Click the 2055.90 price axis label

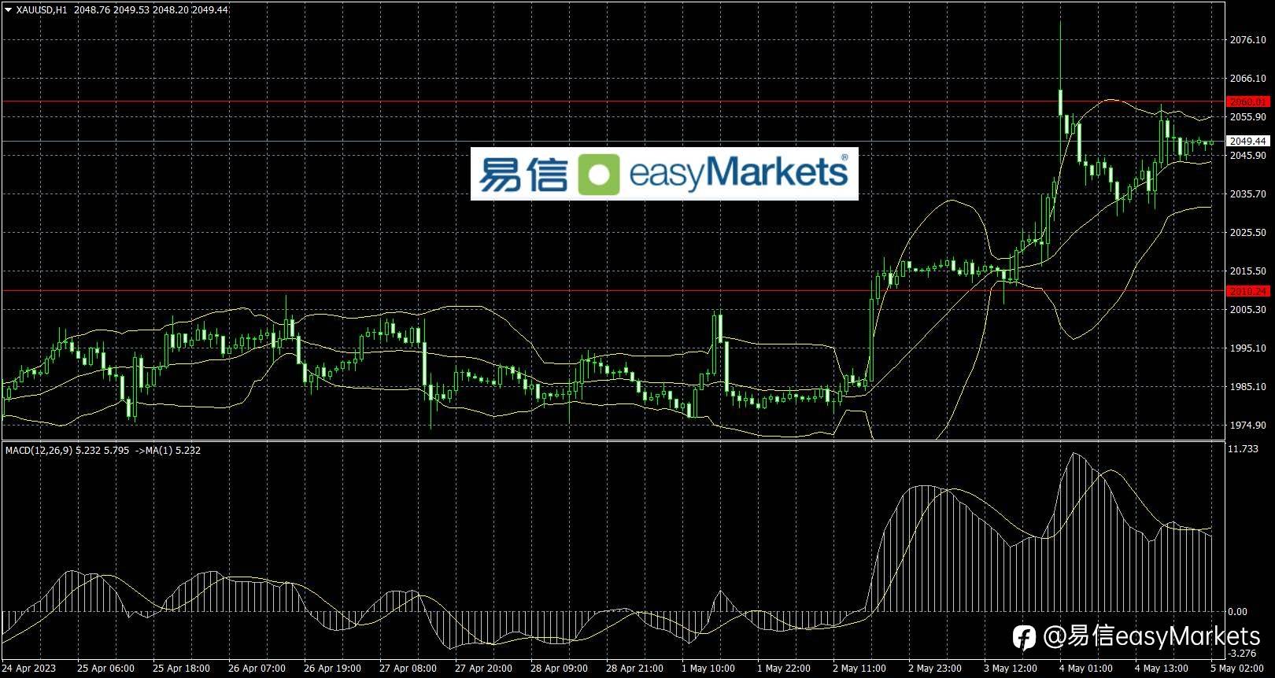tap(1247, 117)
